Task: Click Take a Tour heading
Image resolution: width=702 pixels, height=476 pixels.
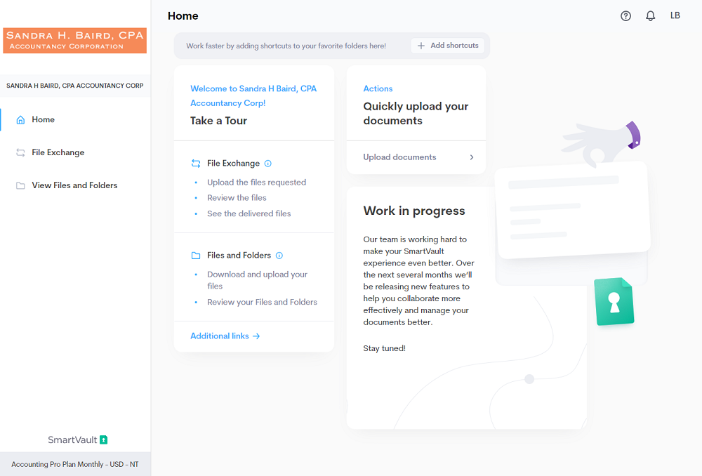Action: [218, 121]
